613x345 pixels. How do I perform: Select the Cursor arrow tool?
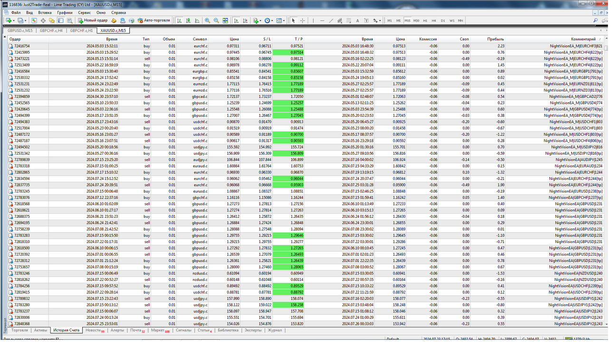[x=293, y=20]
